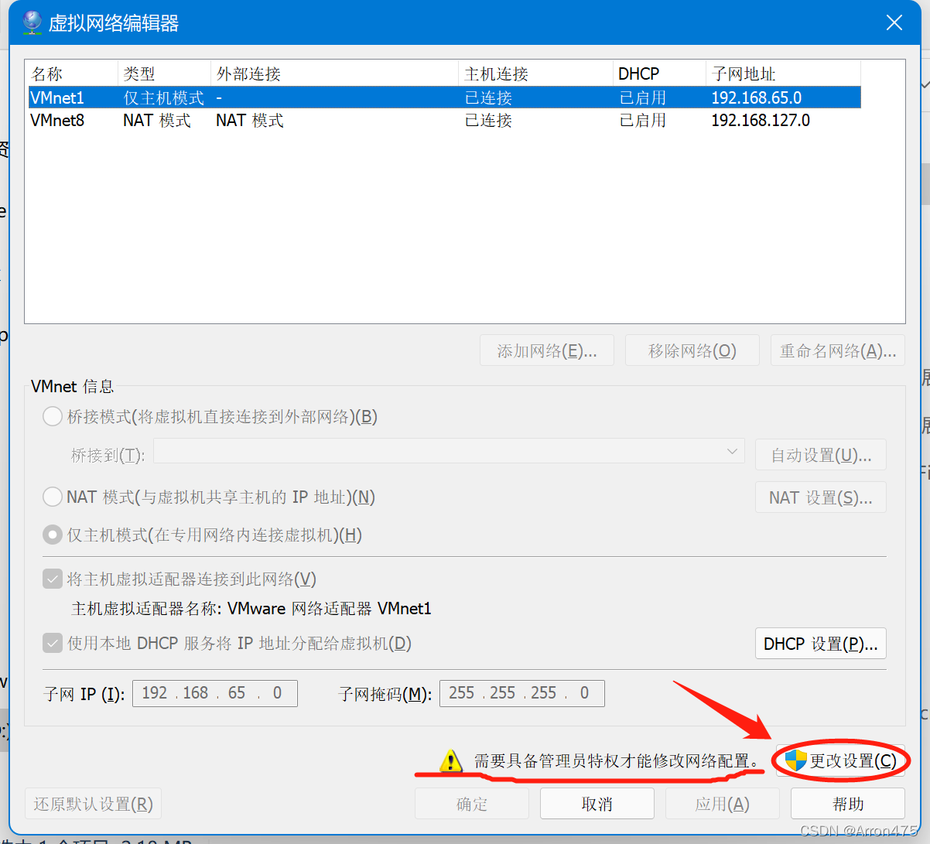Click the 子网地址 column header
Viewport: 930px width, 844px height.
[x=783, y=74]
